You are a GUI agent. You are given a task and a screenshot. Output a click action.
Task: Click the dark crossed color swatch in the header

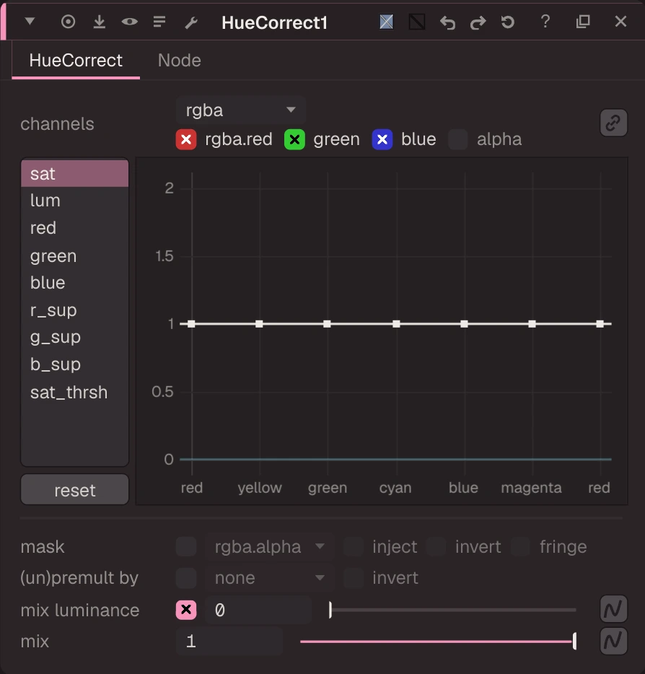pos(416,22)
